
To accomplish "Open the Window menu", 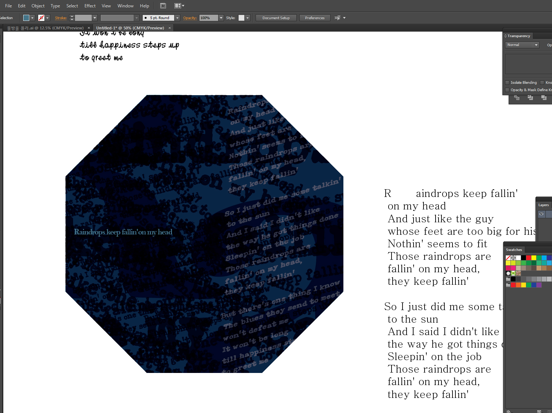I will click(x=126, y=6).
